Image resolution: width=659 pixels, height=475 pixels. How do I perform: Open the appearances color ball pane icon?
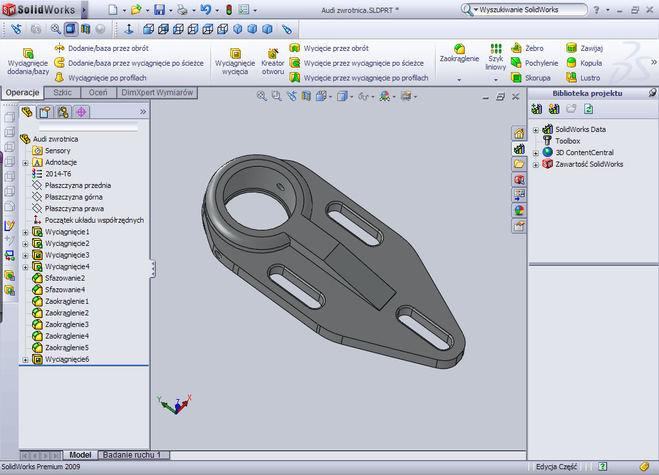click(519, 210)
